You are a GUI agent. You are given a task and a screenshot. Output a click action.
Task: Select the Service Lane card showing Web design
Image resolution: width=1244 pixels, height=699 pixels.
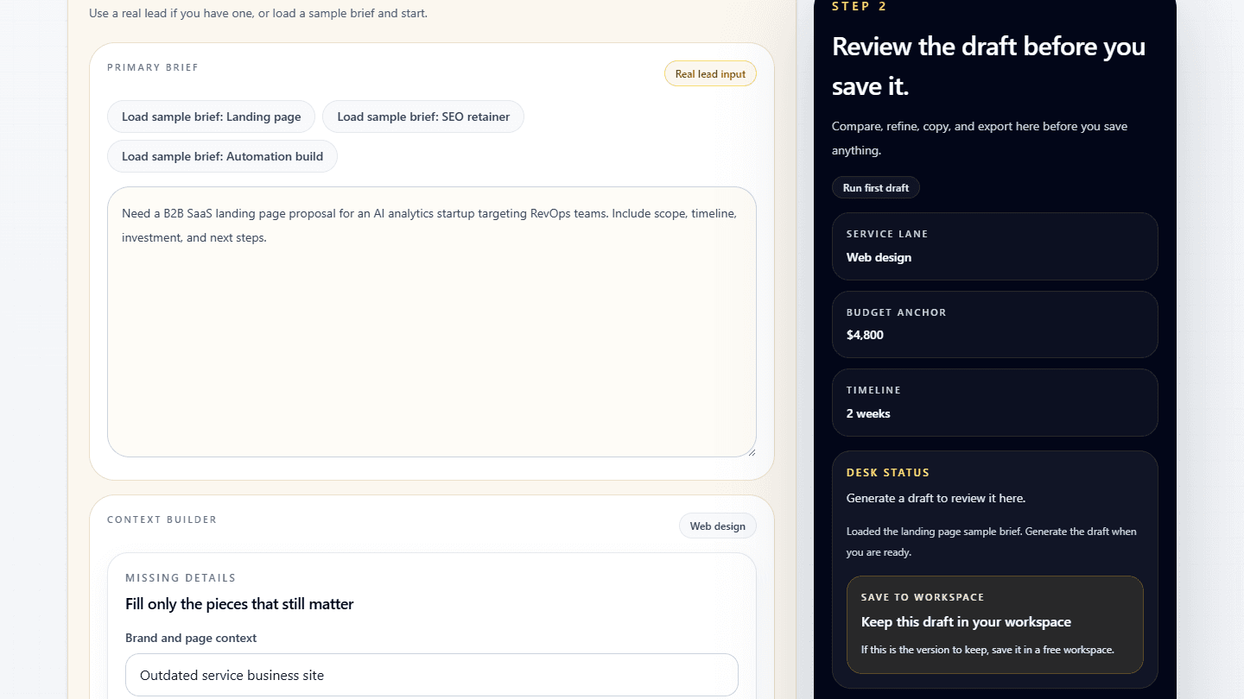[994, 246]
